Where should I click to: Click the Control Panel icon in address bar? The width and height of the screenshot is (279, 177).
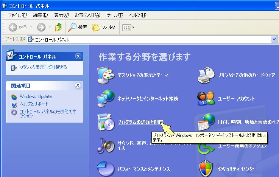click(x=31, y=39)
